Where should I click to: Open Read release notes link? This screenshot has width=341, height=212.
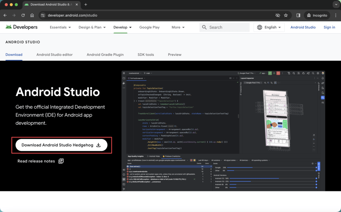(40, 161)
